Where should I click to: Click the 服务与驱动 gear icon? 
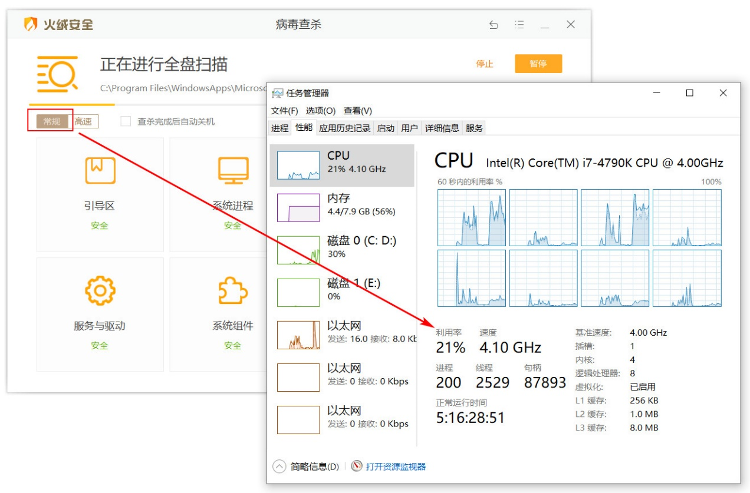[100, 290]
